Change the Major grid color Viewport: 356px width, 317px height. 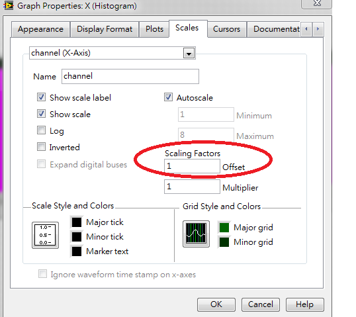[224, 227]
